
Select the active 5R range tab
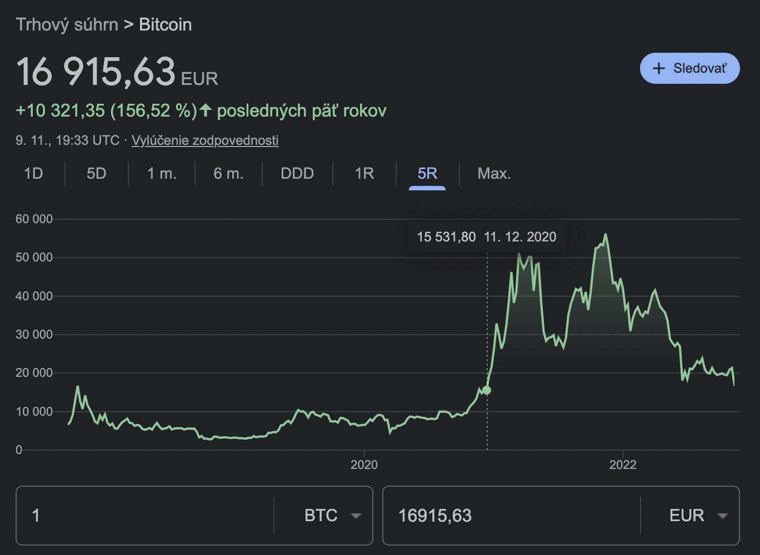(427, 174)
